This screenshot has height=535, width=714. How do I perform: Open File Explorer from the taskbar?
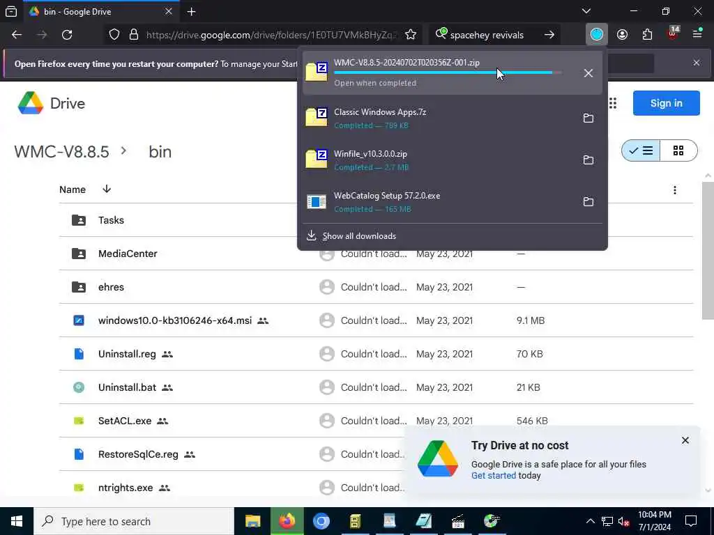tap(252, 521)
